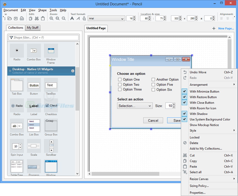Pick the Button widget shape

(x=34, y=87)
